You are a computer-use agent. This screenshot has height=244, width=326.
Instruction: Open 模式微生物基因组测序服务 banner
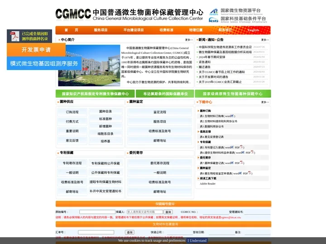[x=44, y=64]
